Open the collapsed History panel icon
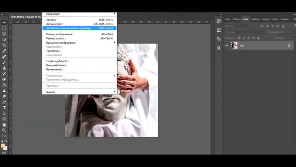Screen dimensions: 296x167 click(219, 21)
